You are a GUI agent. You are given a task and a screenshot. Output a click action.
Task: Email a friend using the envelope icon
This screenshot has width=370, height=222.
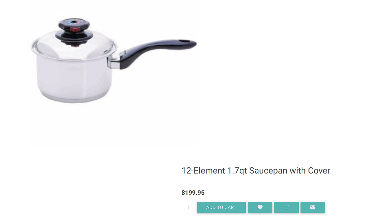(x=313, y=207)
